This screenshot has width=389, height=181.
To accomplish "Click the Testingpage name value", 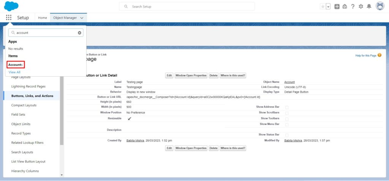I will [x=134, y=87].
